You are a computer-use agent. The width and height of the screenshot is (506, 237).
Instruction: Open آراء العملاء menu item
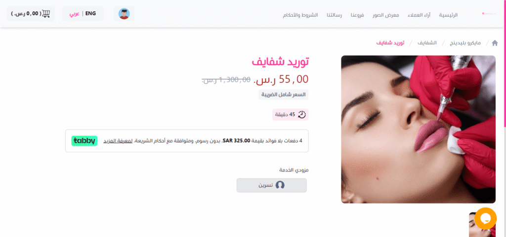[x=420, y=15]
